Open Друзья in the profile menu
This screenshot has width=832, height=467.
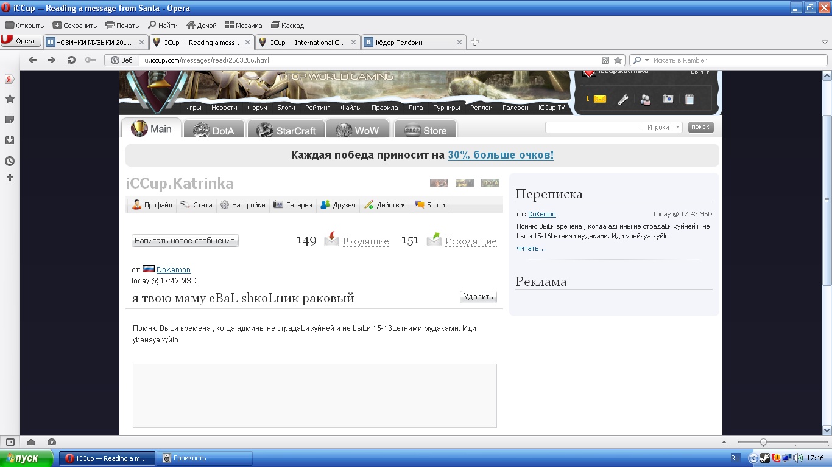[x=338, y=205]
